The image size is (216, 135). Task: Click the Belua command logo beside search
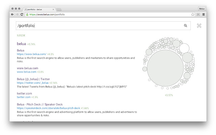tap(199, 26)
